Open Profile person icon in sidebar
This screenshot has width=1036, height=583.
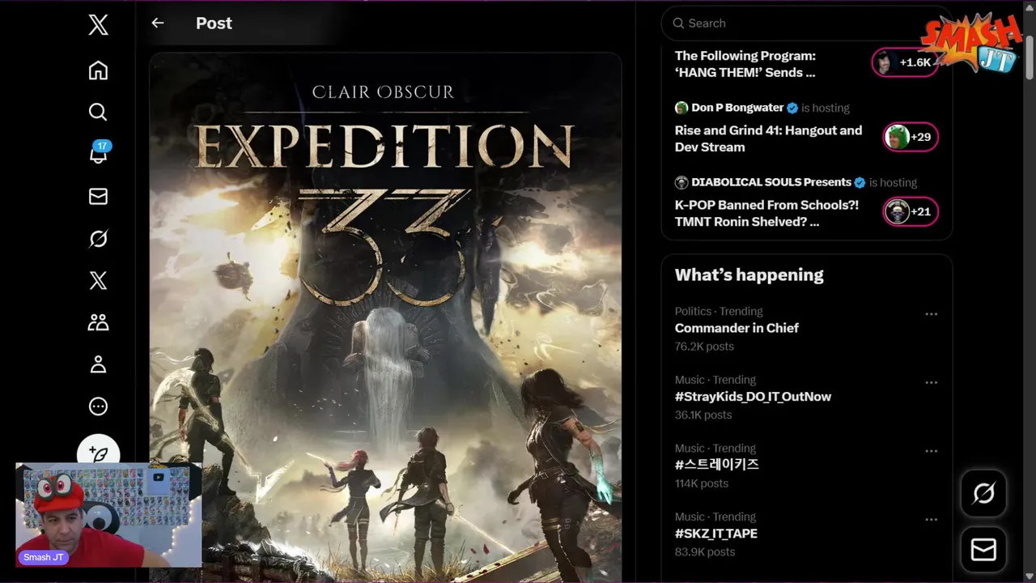coord(98,364)
